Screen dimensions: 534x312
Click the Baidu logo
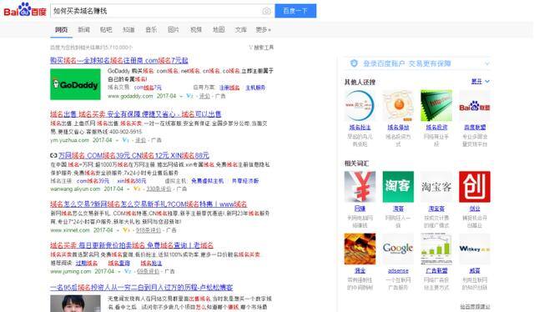click(x=25, y=10)
